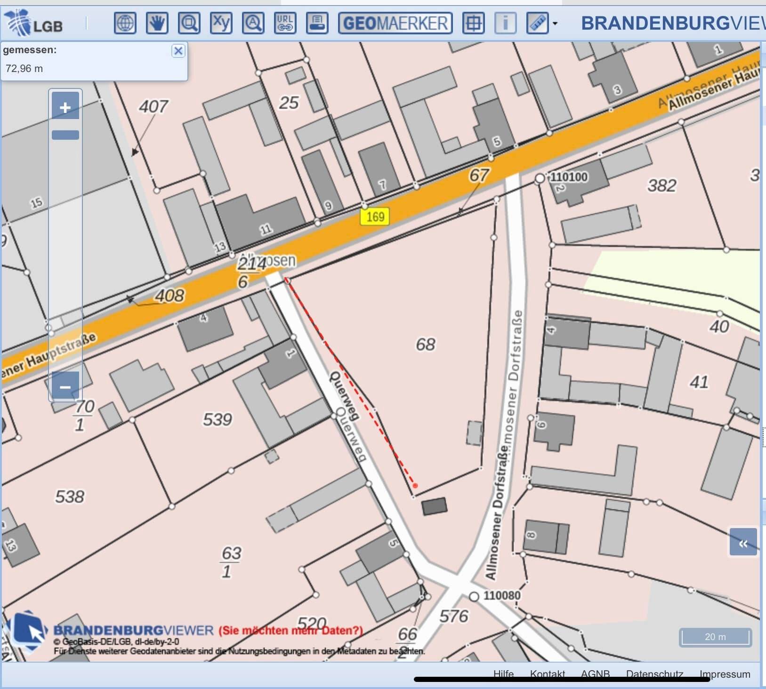Click the LGB logo
The height and width of the screenshot is (689, 766).
point(33,23)
